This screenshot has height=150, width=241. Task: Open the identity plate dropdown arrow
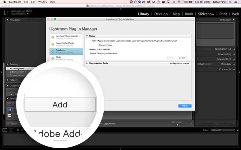click(28, 14)
